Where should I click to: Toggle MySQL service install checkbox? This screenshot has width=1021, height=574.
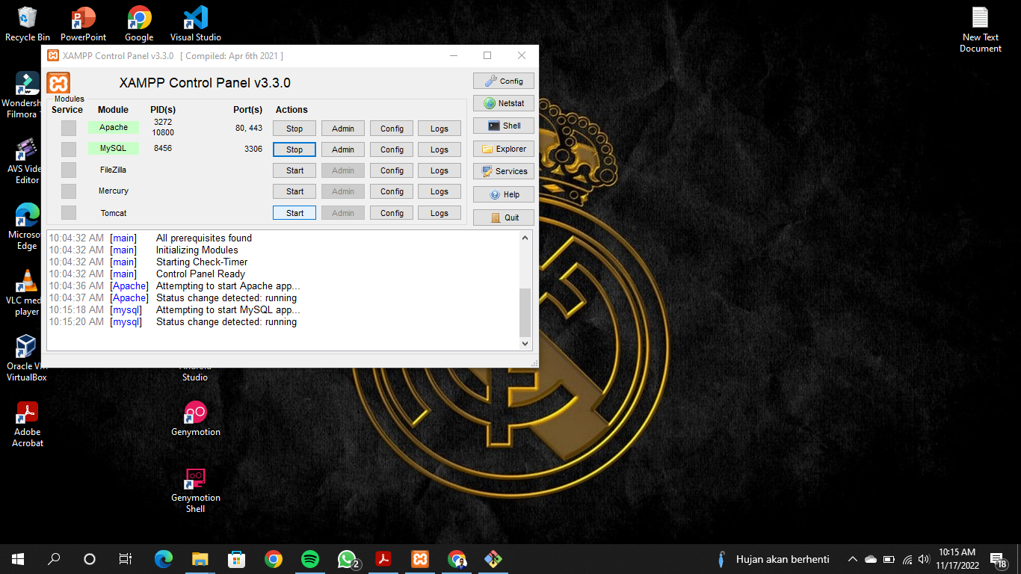69,149
